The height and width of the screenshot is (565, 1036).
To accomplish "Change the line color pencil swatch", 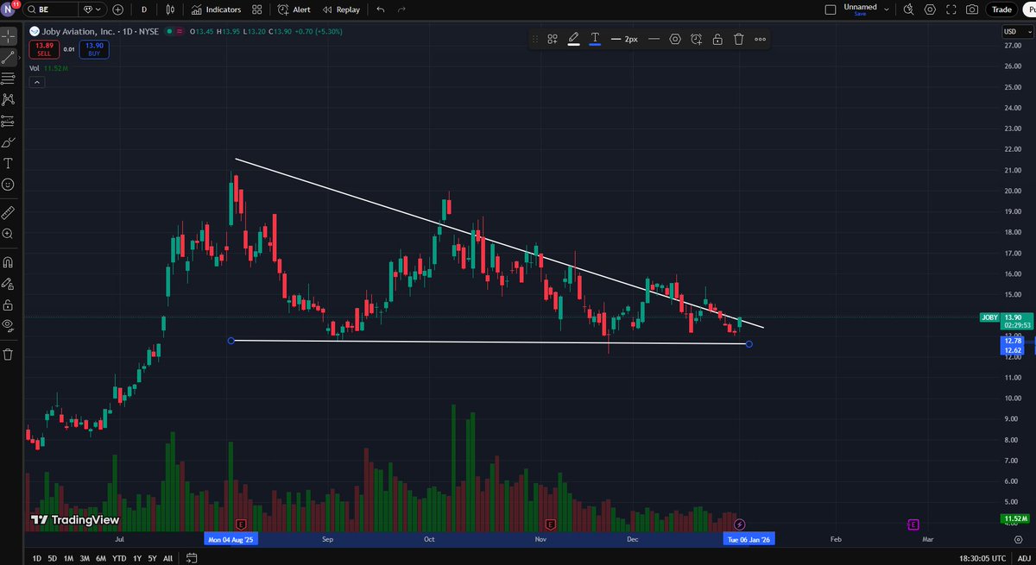I will click(573, 39).
